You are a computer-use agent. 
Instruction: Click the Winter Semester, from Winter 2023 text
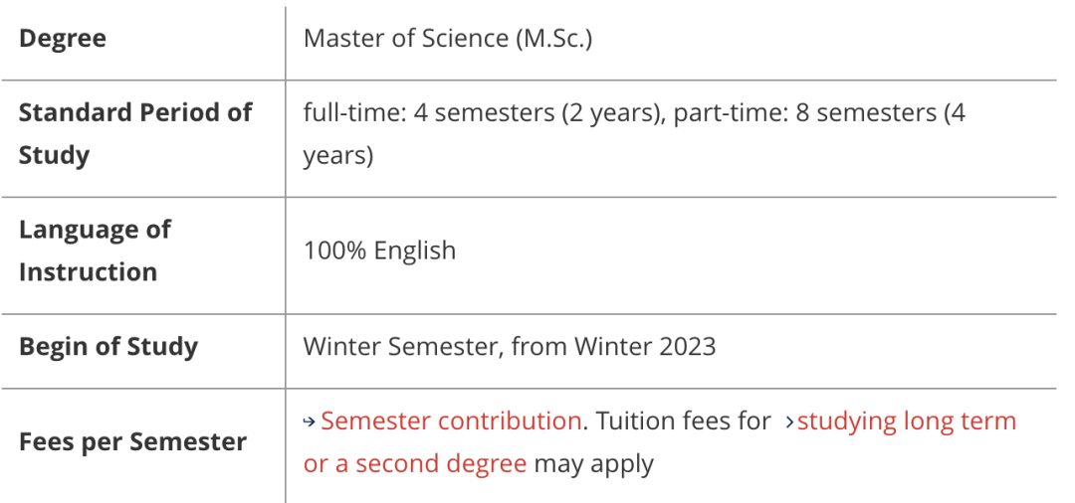click(x=510, y=346)
